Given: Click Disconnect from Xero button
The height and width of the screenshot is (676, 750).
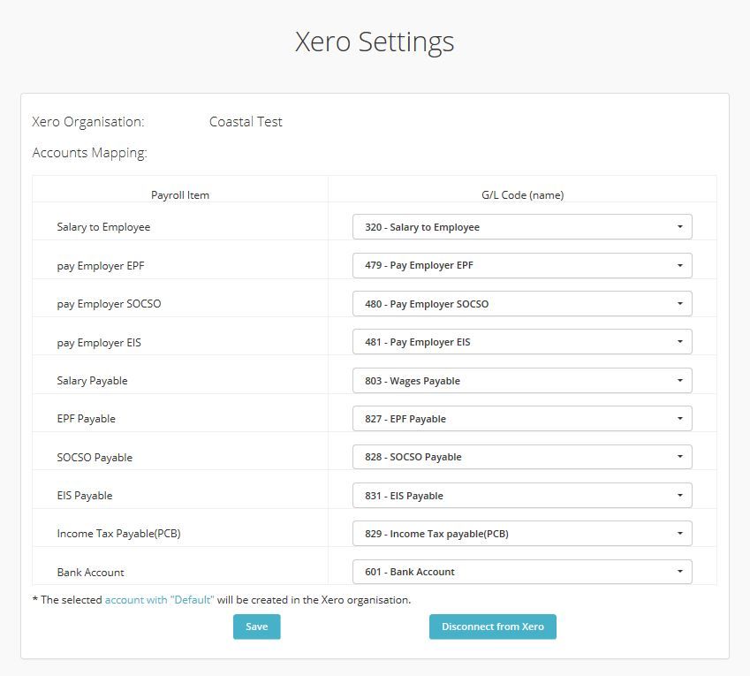Looking at the screenshot, I should click(x=493, y=627).
